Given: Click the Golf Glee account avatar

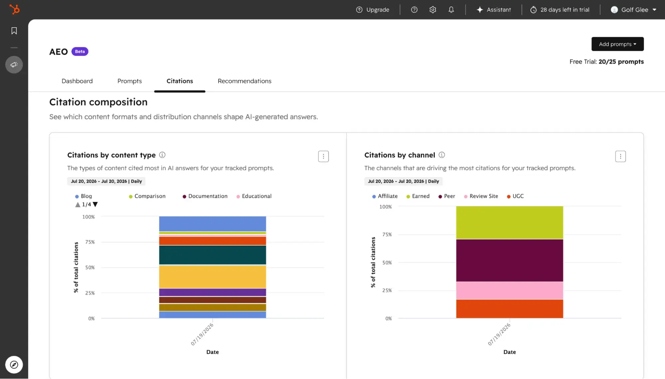Looking at the screenshot, I should click(x=614, y=10).
